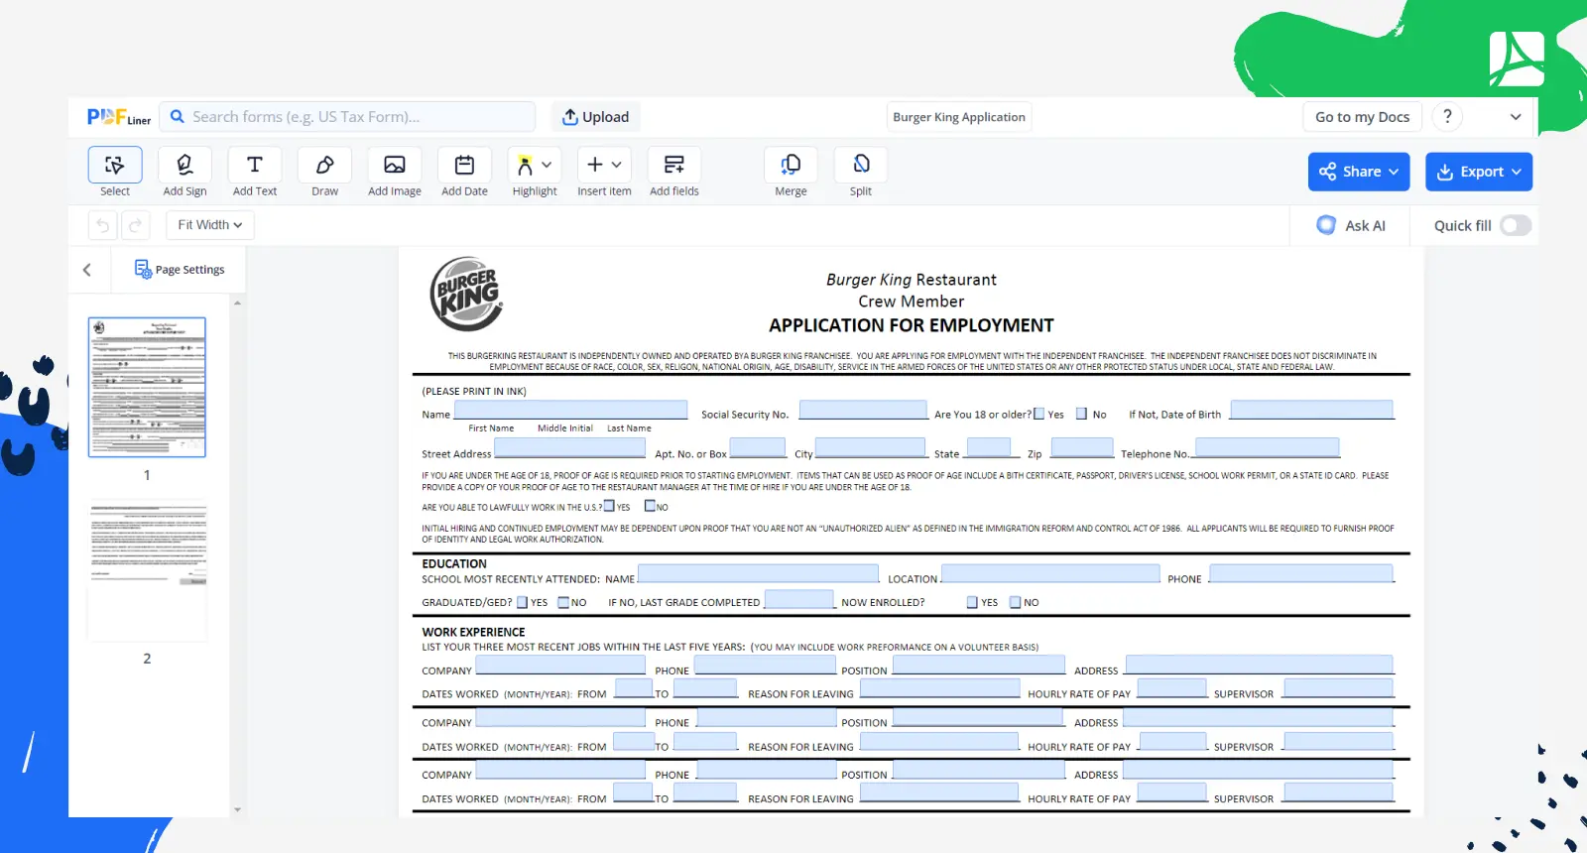1587x853 pixels.
Task: Click the Burger King Application title
Action: click(x=959, y=117)
